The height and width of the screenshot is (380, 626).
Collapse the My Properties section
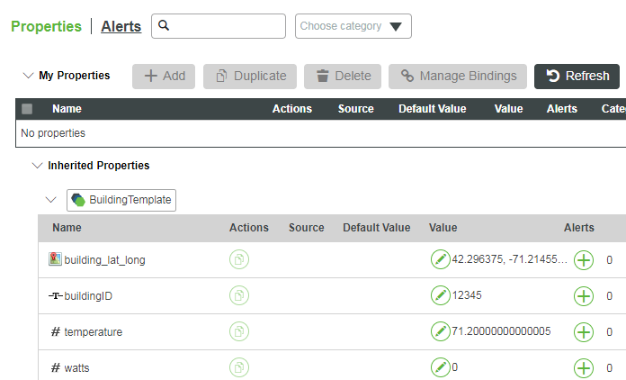30,76
